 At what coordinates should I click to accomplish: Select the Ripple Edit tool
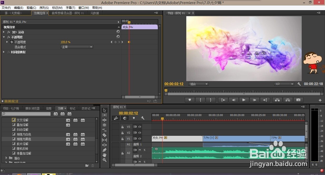point(104,120)
